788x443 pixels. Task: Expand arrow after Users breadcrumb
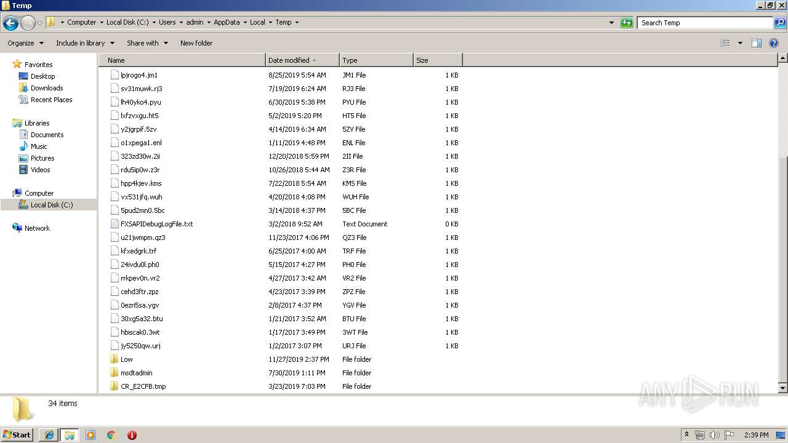coord(180,22)
